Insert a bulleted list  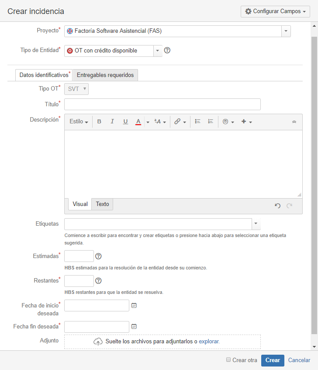click(x=197, y=121)
